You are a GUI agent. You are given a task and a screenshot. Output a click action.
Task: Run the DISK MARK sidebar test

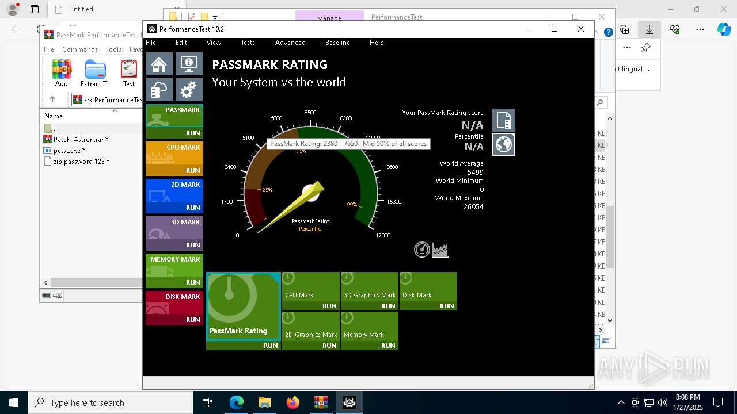click(x=193, y=320)
